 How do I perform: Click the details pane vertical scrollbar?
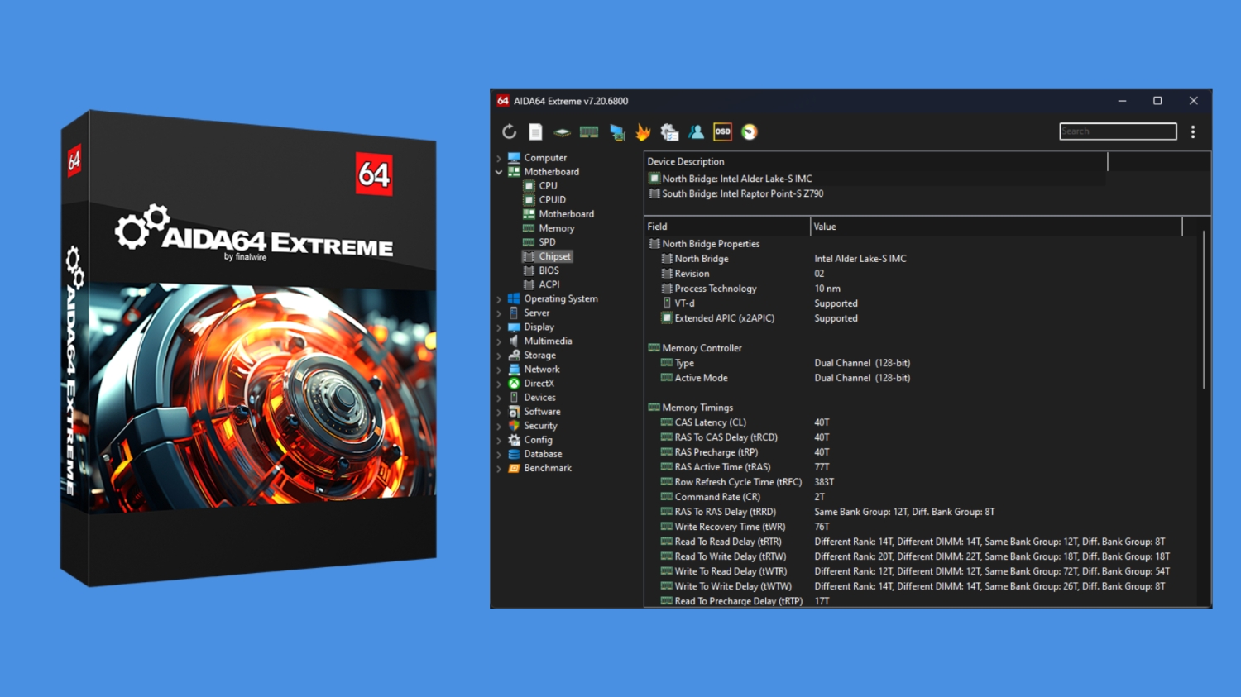tap(1204, 310)
